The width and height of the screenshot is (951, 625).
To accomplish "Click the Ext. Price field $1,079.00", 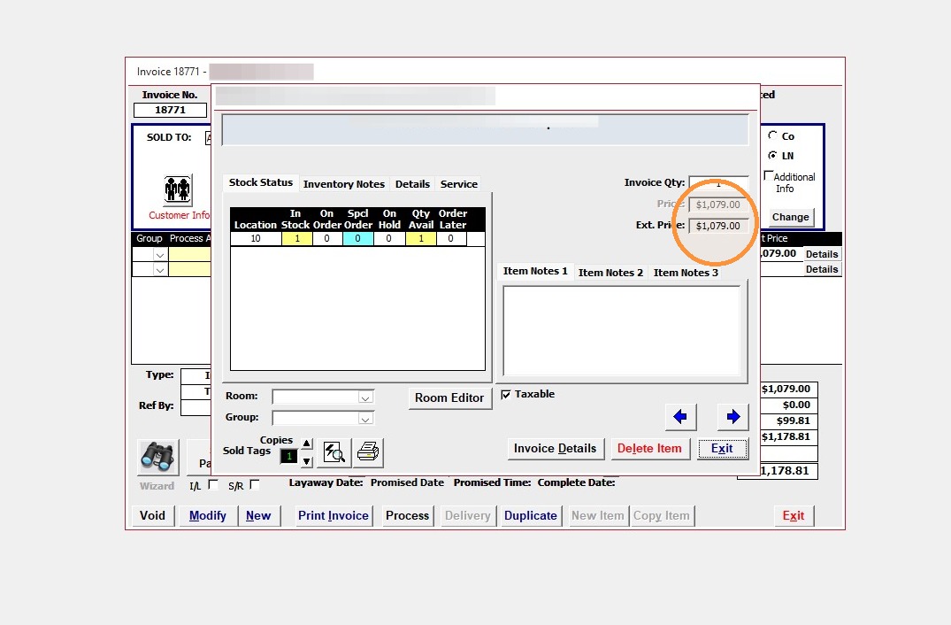I will click(x=718, y=226).
